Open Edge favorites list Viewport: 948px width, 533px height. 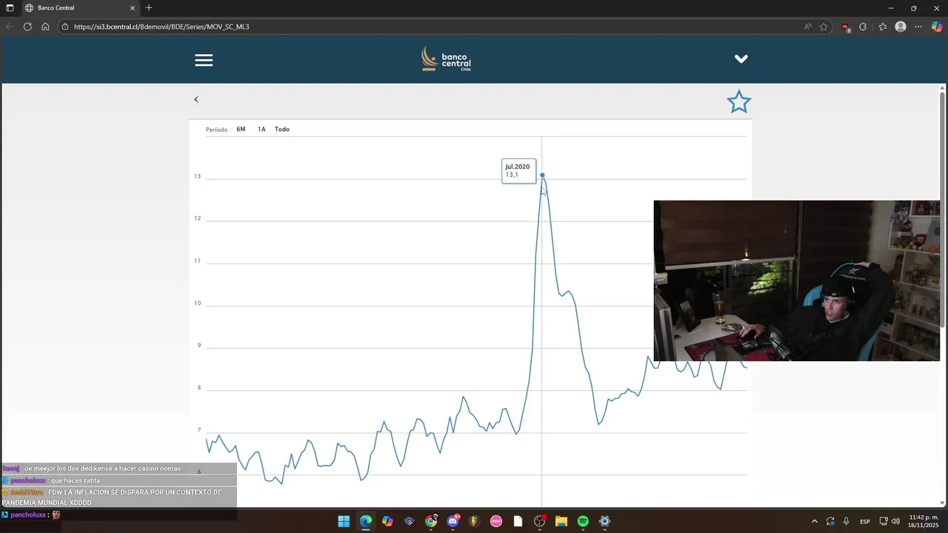883,27
